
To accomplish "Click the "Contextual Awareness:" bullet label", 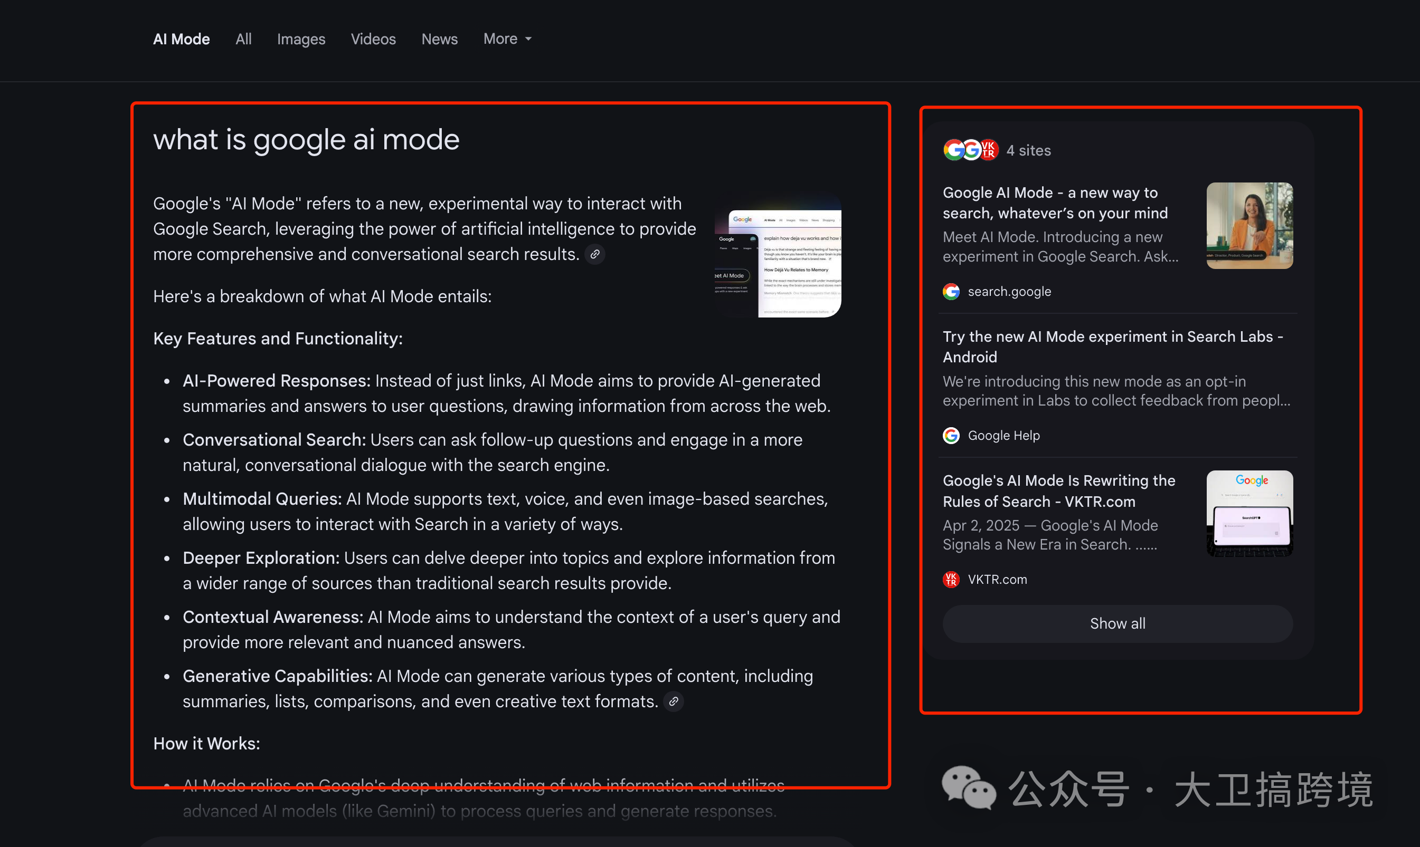I will pos(273,617).
